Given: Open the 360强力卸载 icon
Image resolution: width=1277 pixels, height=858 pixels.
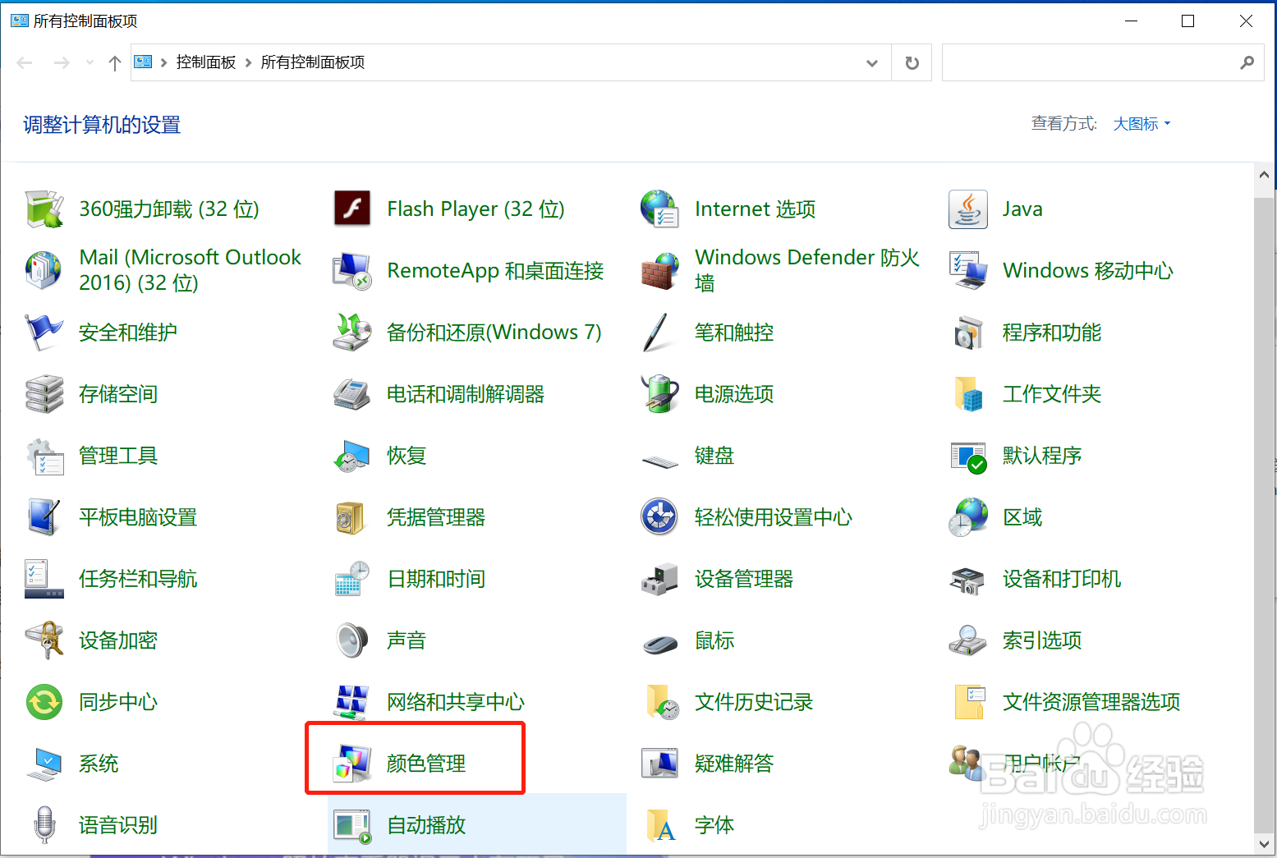Looking at the screenshot, I should coord(44,209).
